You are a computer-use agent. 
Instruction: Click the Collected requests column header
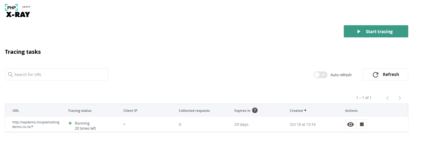194,111
